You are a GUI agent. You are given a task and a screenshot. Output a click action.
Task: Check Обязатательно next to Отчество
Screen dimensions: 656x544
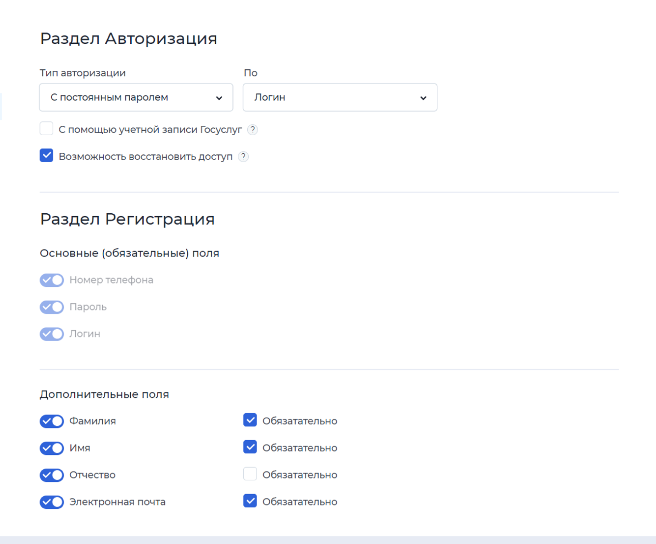click(x=250, y=474)
